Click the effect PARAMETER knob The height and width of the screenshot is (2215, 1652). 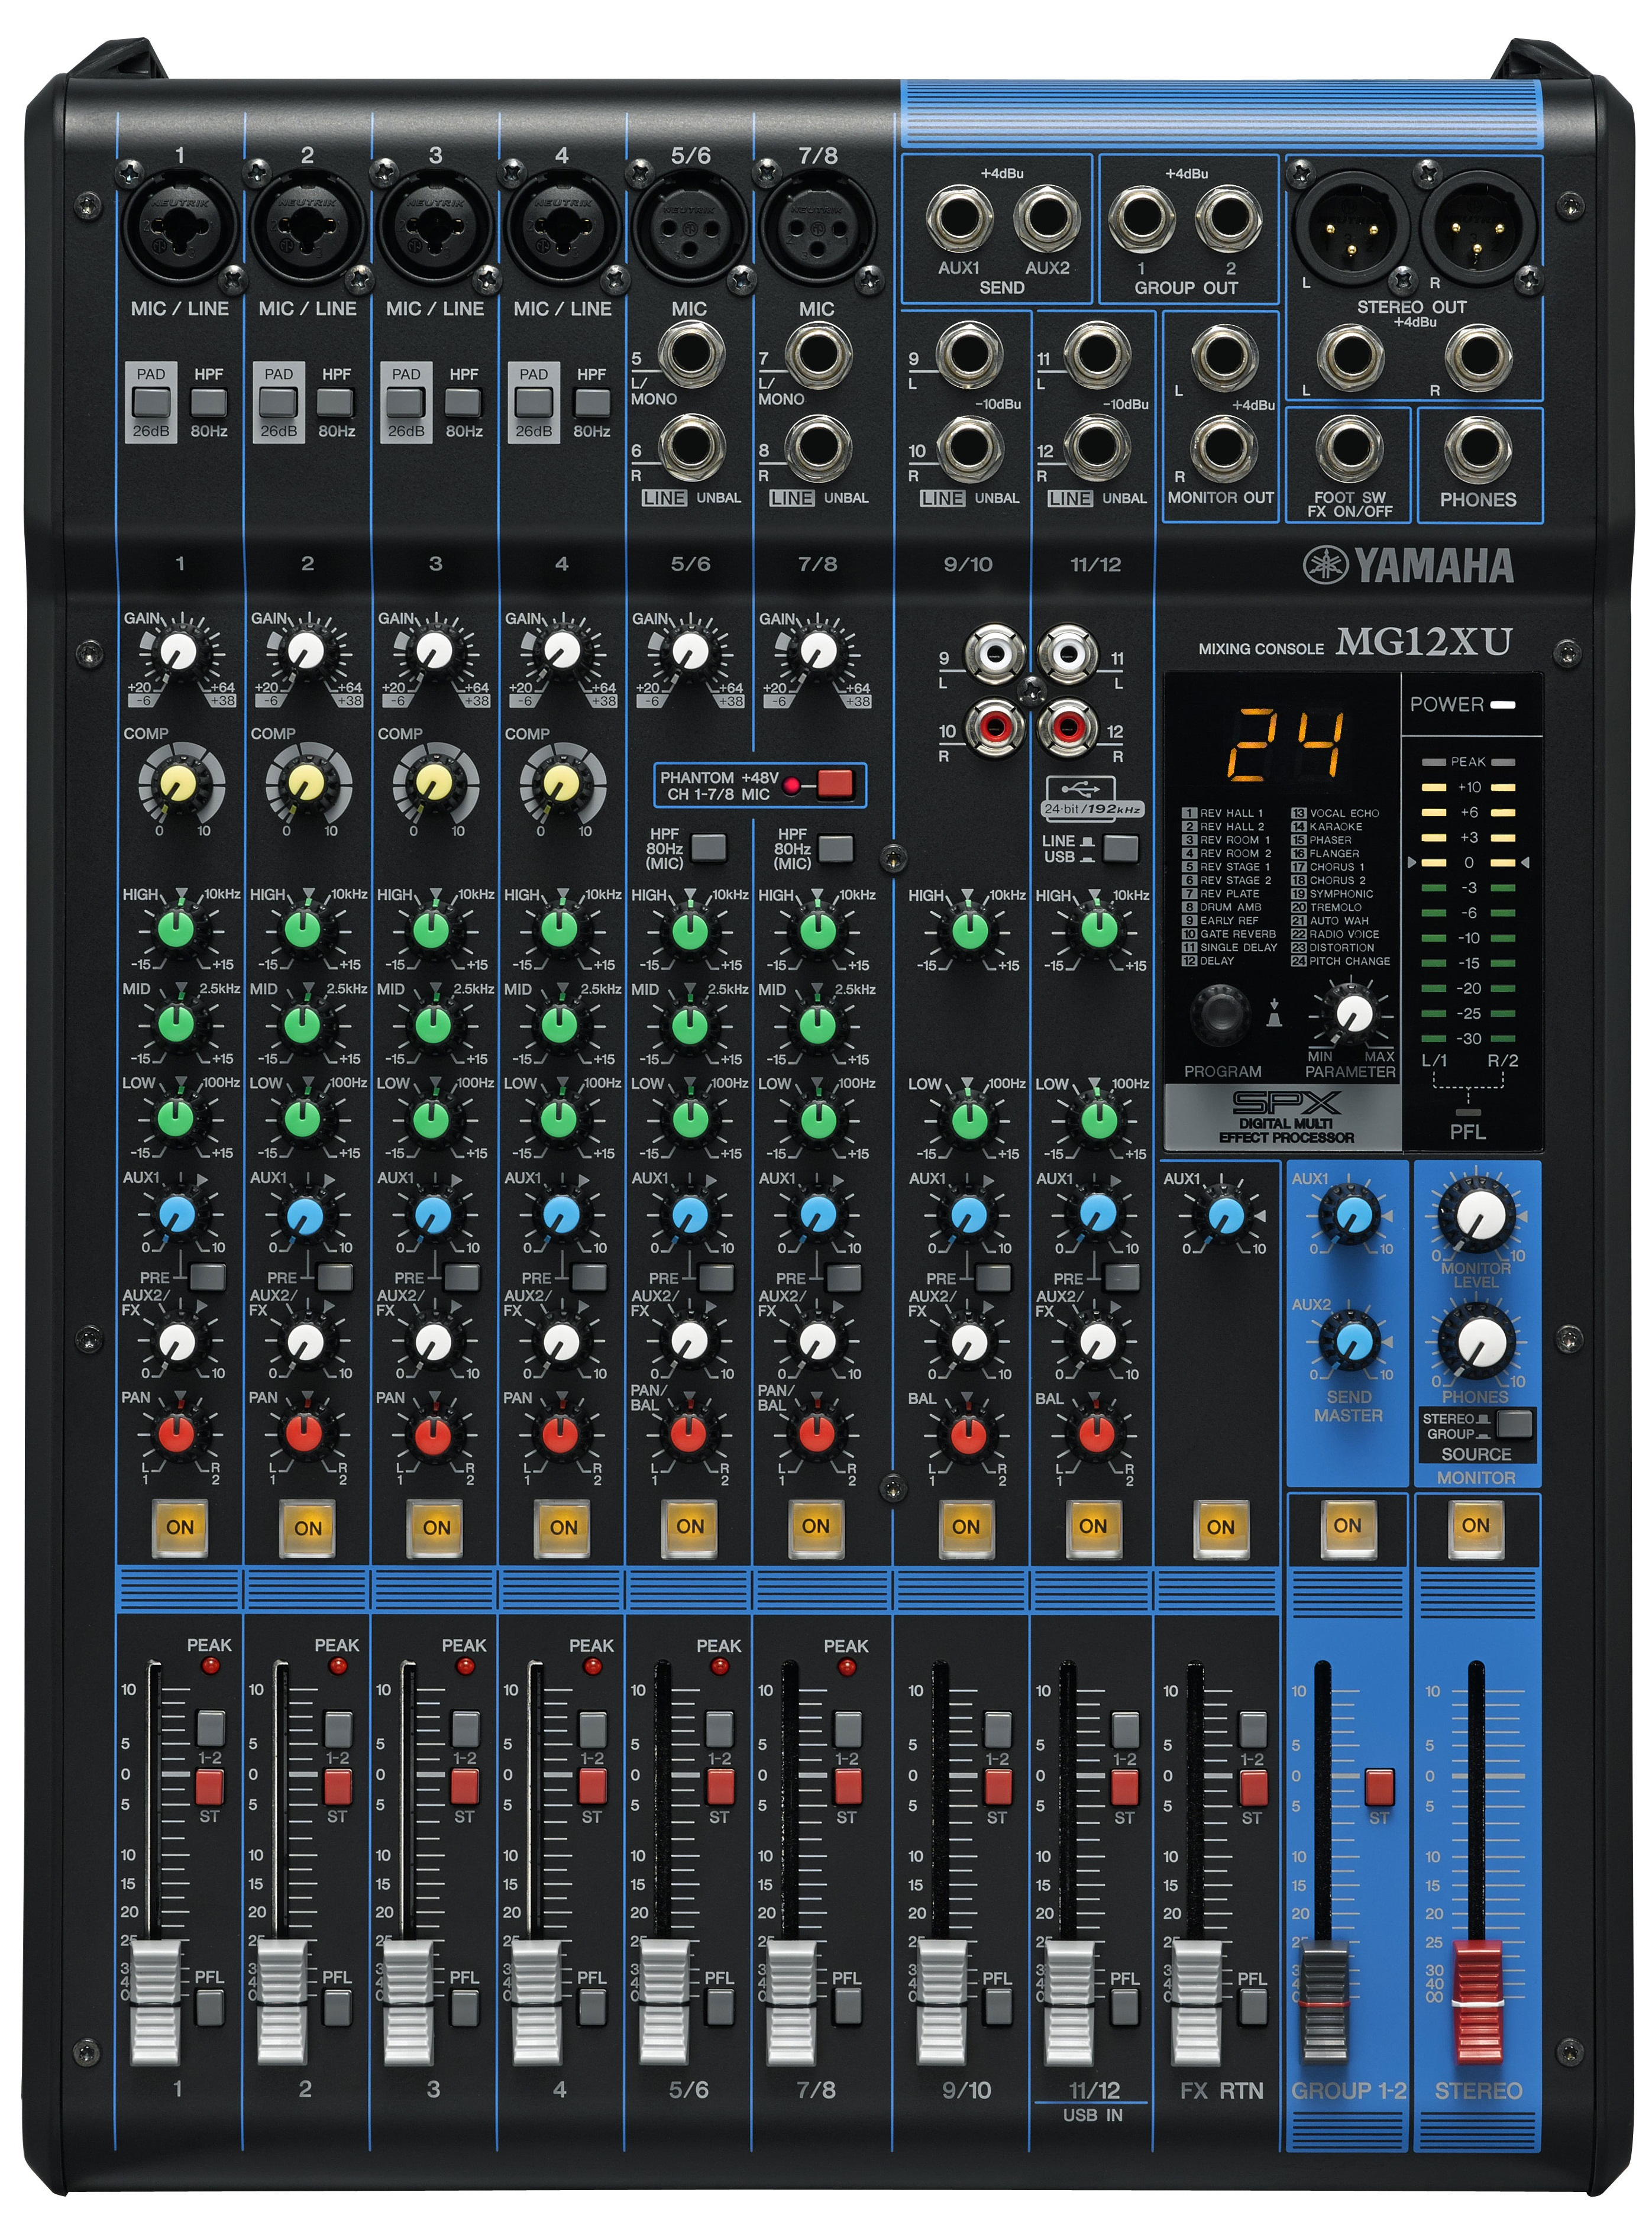pyautogui.click(x=1354, y=1014)
